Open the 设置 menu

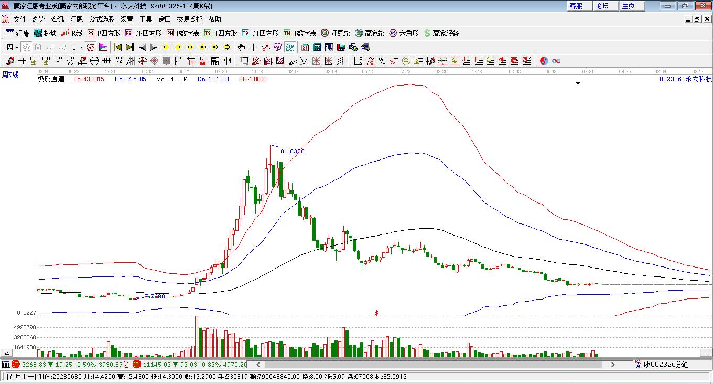point(127,19)
